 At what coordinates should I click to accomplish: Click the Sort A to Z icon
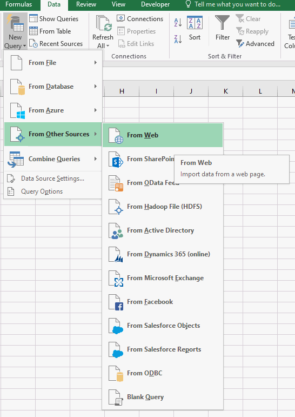pyautogui.click(x=178, y=23)
